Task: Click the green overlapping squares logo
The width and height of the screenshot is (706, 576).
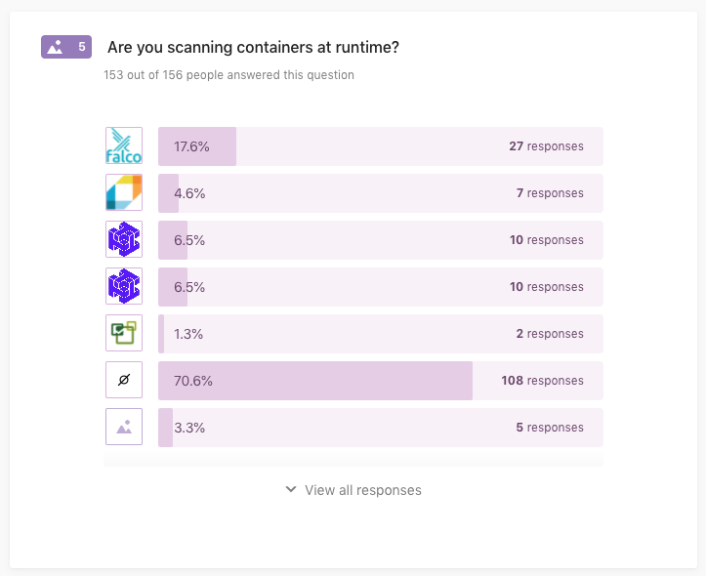Action: 124,333
